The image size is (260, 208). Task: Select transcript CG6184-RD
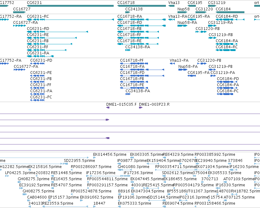[230, 20]
